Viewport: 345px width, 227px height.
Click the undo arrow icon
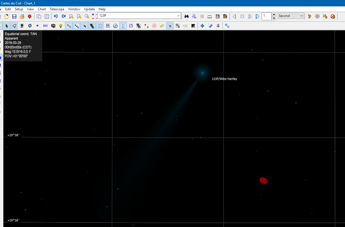(56, 16)
